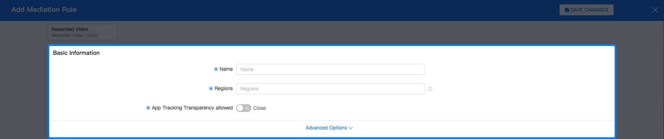Click the SAVE CHANGES button
The width and height of the screenshot is (664, 139).
coord(586,10)
